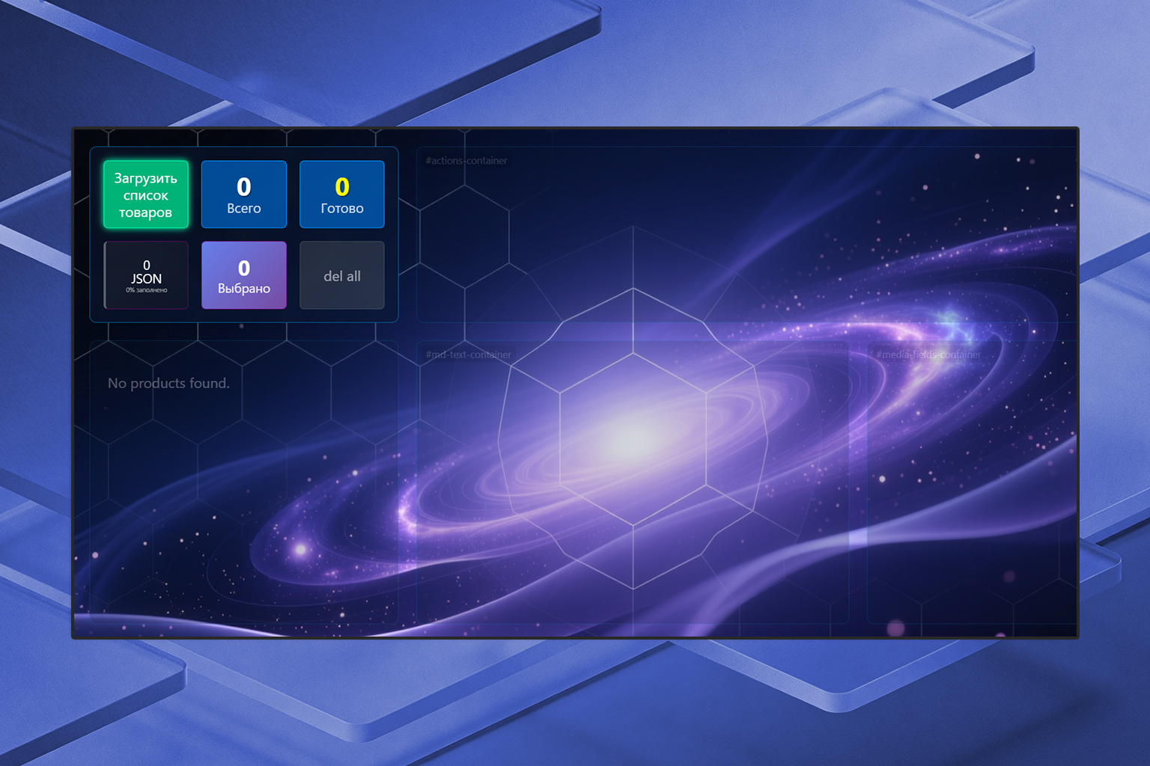Click the green Загрузить список товаров button

(x=146, y=194)
